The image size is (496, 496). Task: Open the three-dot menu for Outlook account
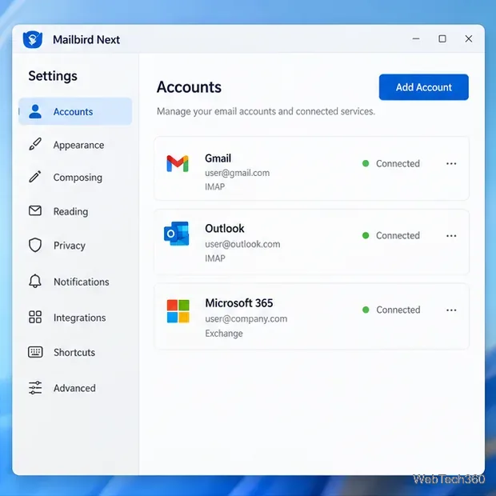coord(451,236)
